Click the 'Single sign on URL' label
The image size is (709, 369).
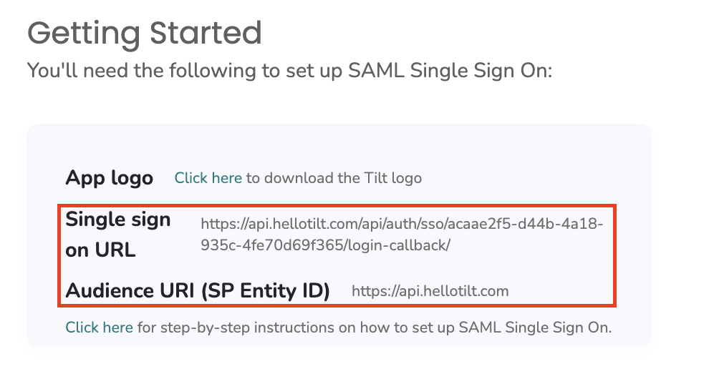click(x=118, y=235)
